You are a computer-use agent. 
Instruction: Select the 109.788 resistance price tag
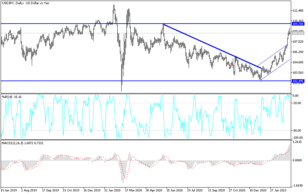click(298, 24)
